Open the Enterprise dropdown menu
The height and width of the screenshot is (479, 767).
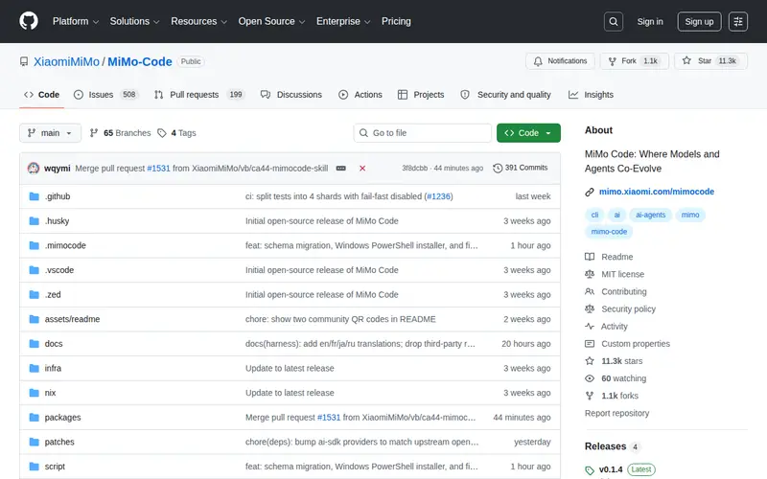point(343,21)
